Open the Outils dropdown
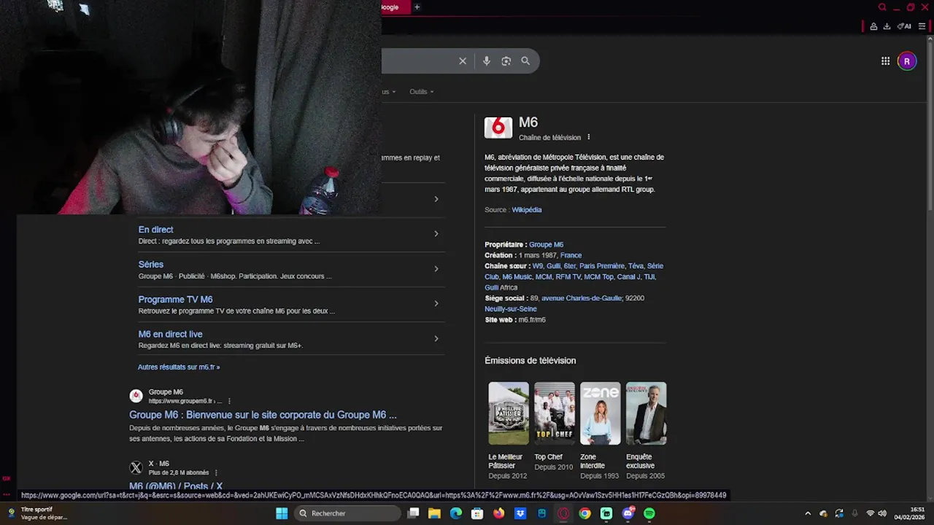Viewport: 934px width, 525px height. [421, 92]
